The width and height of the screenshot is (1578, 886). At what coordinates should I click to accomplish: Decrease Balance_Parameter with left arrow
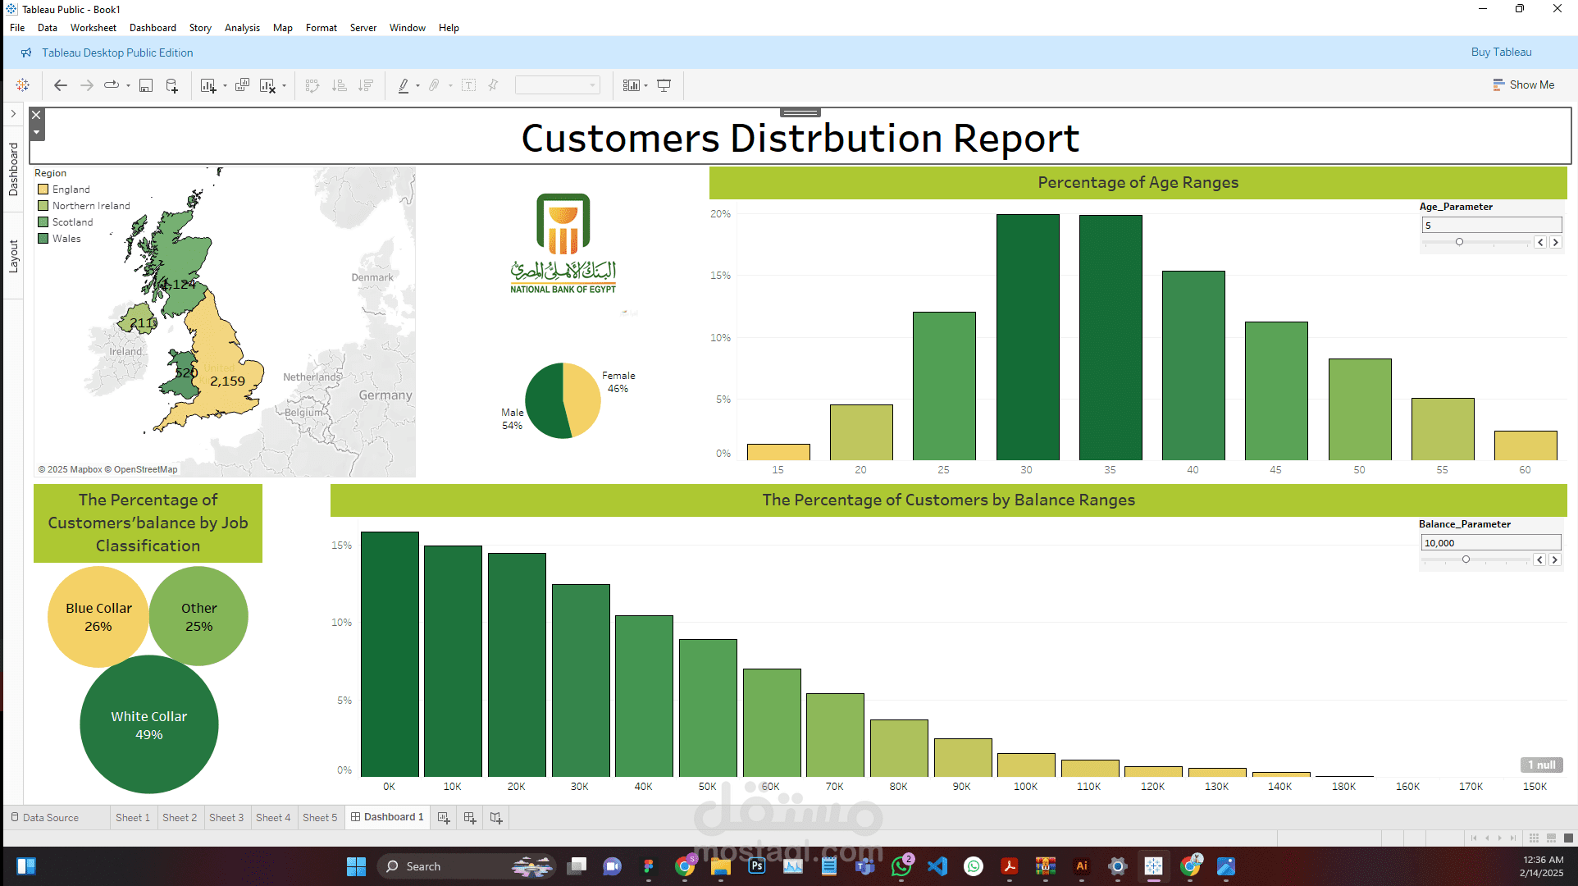point(1539,559)
